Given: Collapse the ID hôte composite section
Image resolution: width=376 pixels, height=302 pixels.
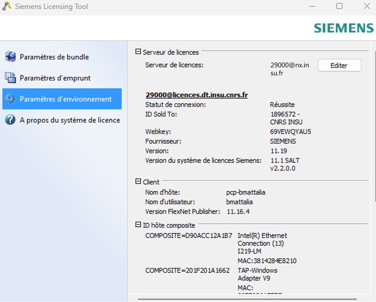Looking at the screenshot, I should (138, 225).
